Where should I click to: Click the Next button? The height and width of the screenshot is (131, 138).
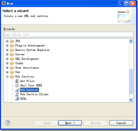point(70,123)
